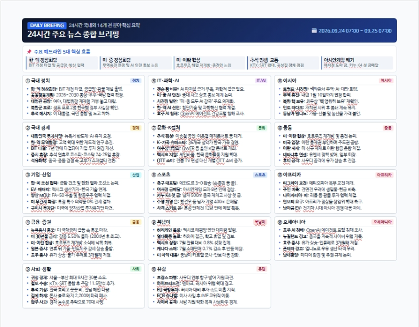Click the DAILY BRIEFING badge

pos(47,25)
